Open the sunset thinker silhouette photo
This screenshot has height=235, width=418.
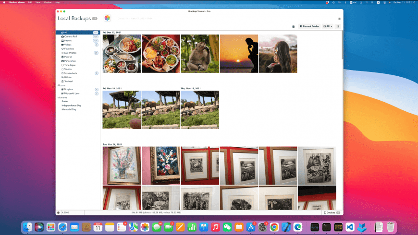(239, 54)
